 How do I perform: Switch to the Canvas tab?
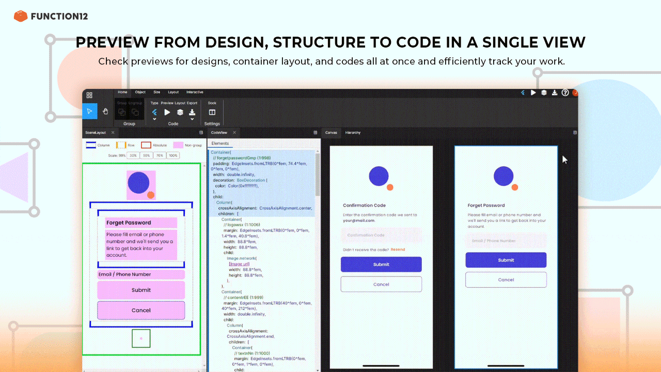(x=331, y=132)
